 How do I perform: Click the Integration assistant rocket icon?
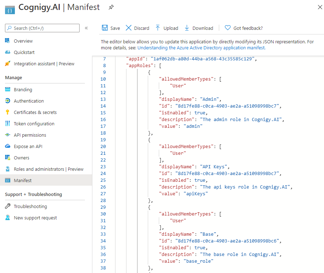tap(7, 64)
